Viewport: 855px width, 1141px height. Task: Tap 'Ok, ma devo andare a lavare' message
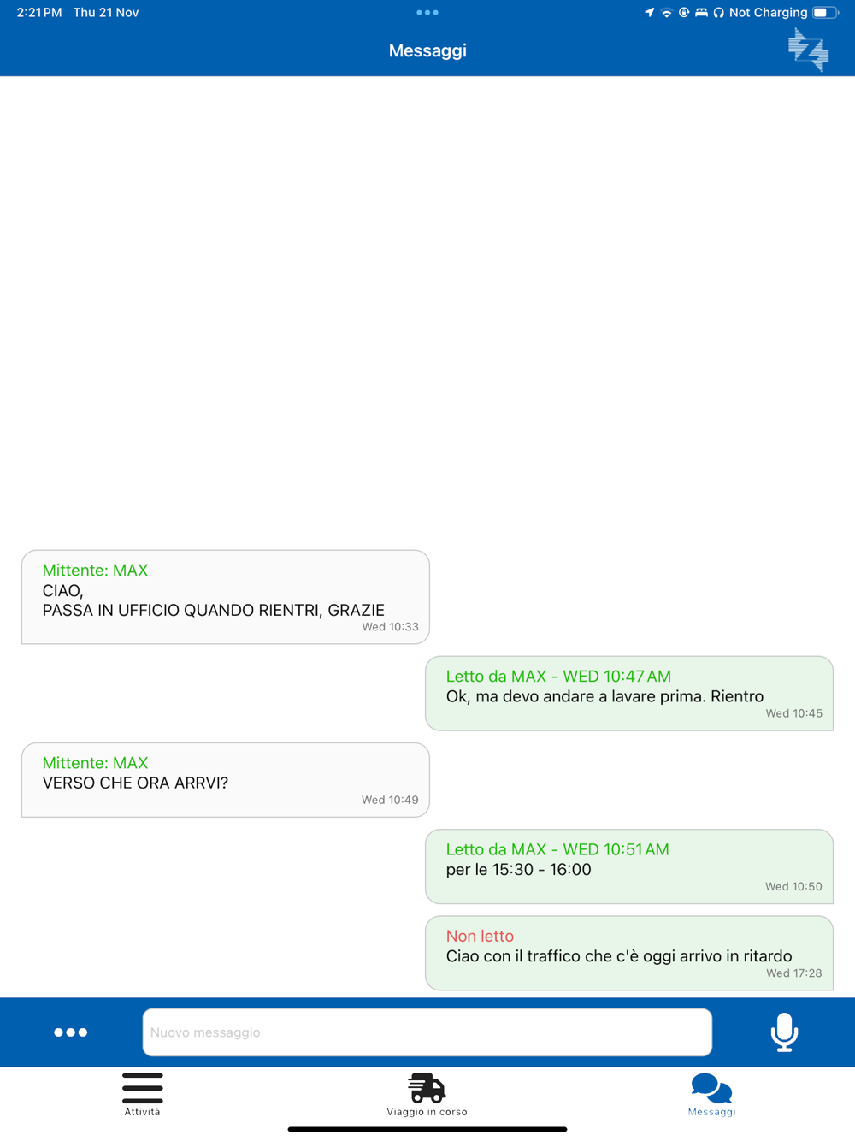click(629, 694)
